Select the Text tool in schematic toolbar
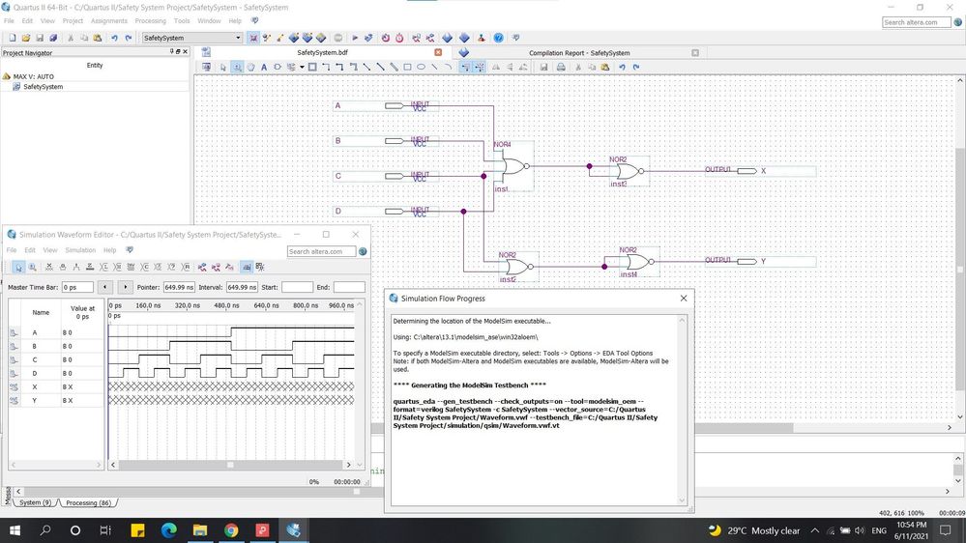966x543 pixels. click(264, 68)
